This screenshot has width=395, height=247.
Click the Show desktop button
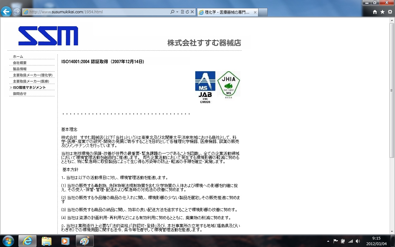coord(393,241)
